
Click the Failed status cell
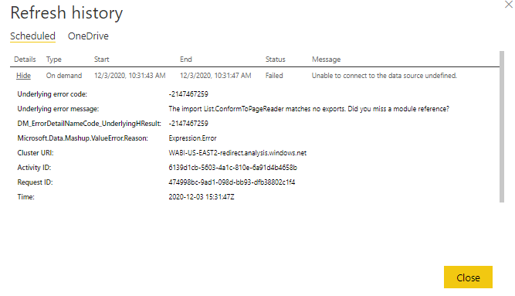tap(274, 76)
